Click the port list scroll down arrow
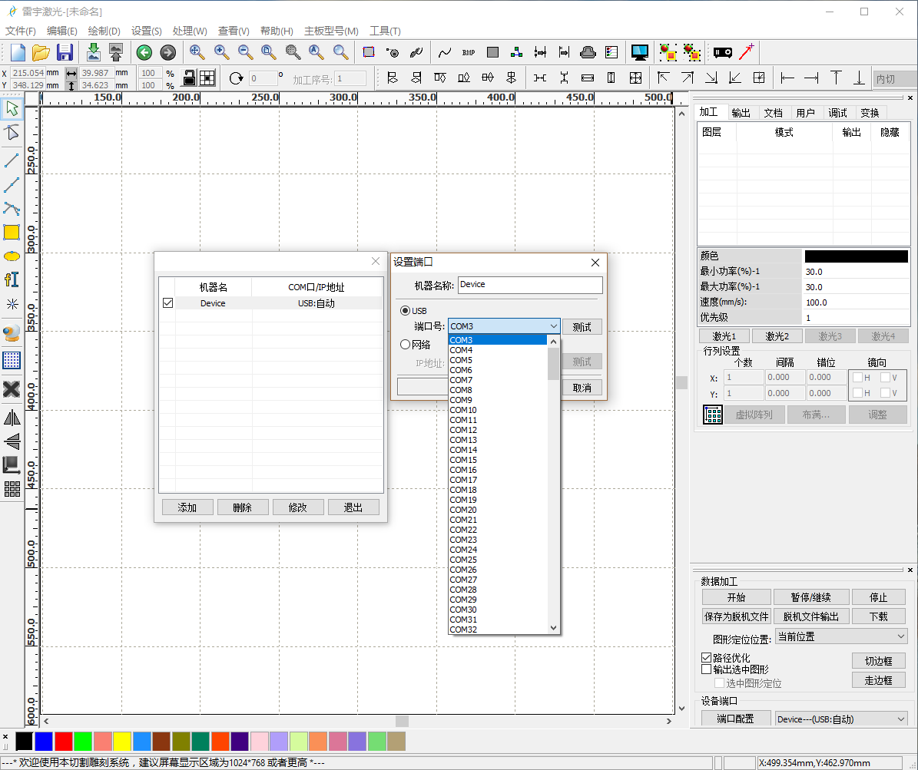 click(553, 628)
